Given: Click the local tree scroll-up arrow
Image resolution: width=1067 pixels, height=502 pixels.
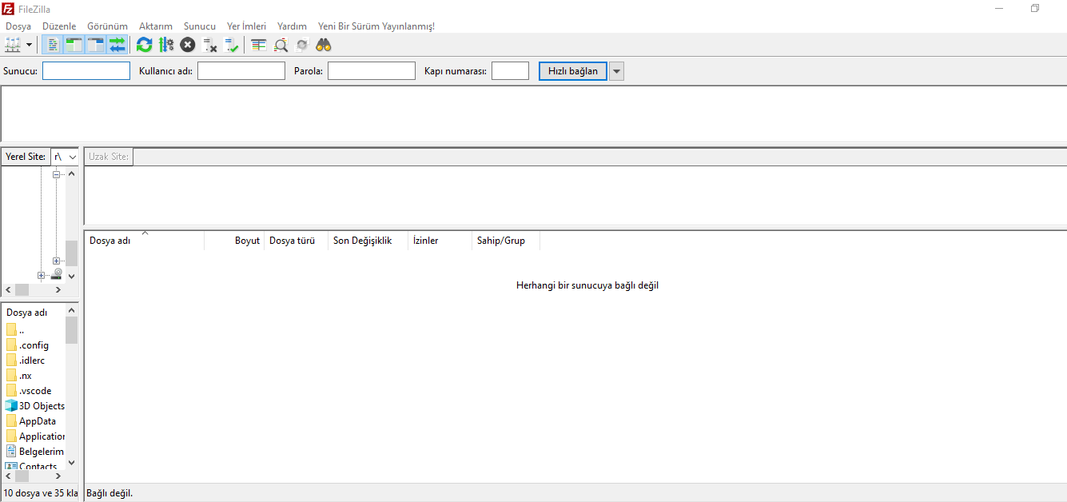Looking at the screenshot, I should (71, 173).
